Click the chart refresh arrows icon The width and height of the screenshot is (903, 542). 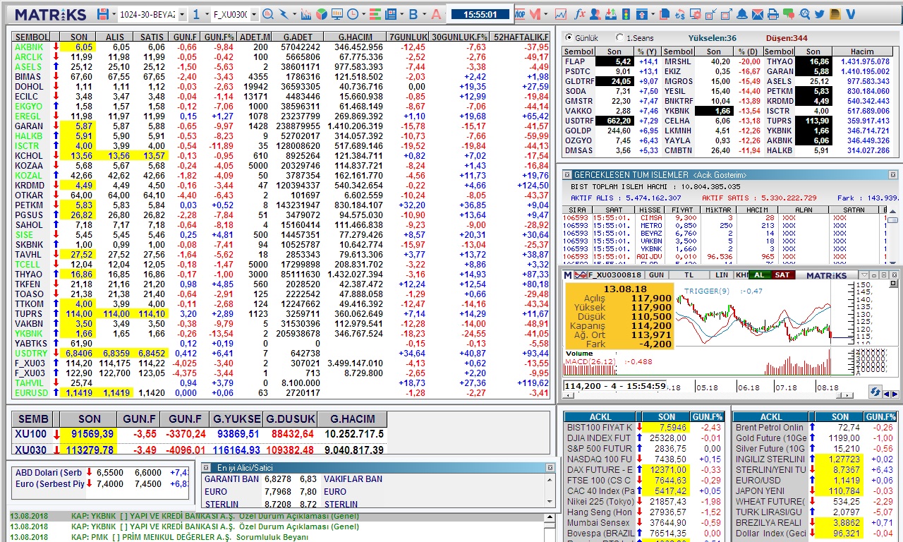(x=875, y=391)
